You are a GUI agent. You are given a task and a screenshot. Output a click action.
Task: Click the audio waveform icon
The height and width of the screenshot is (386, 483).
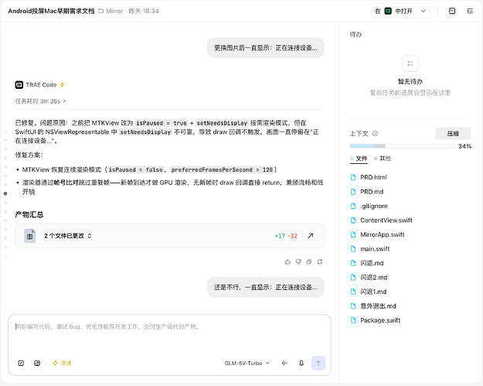click(284, 364)
